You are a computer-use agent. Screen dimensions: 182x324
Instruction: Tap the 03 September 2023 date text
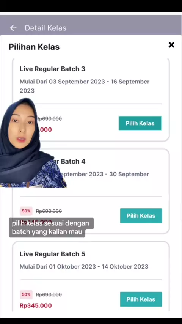coord(77,82)
